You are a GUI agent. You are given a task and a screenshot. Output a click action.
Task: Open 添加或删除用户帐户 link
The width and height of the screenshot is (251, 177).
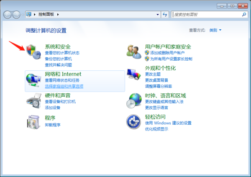pyautogui.click(x=167, y=53)
